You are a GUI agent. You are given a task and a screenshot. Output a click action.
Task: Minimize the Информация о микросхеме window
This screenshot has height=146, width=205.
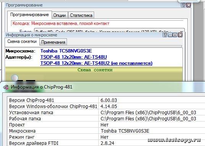[170, 35]
